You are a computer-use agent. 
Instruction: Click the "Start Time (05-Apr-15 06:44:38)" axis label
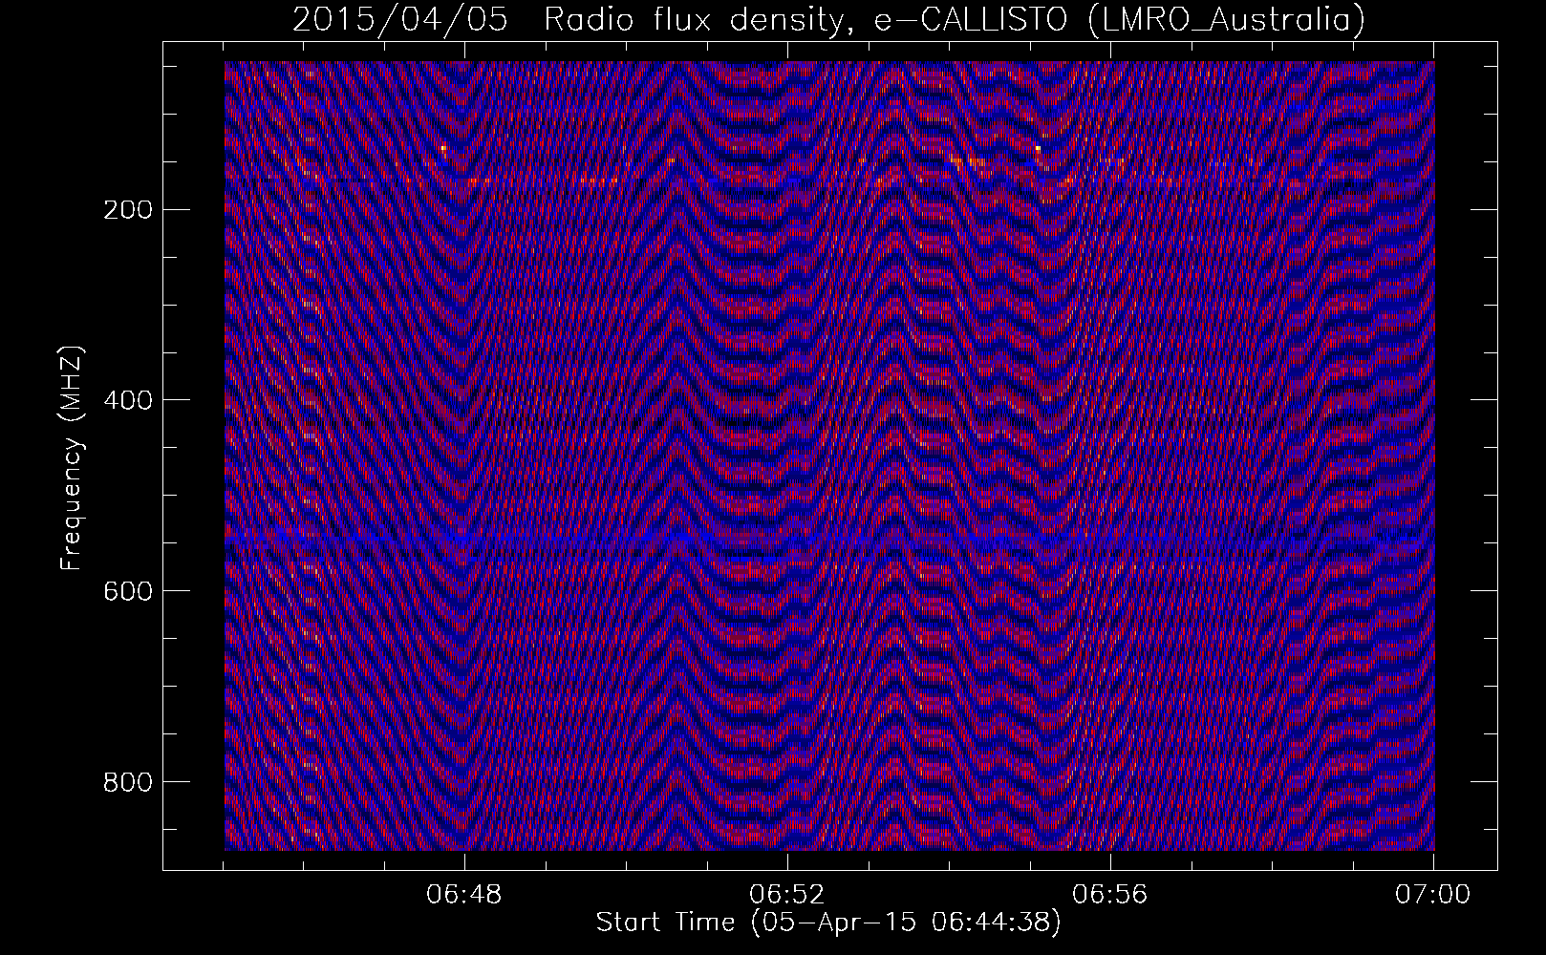pyautogui.click(x=828, y=923)
